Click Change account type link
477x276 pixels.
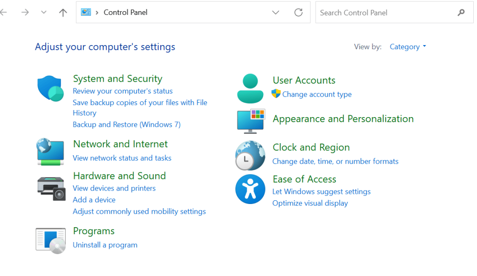pyautogui.click(x=317, y=94)
